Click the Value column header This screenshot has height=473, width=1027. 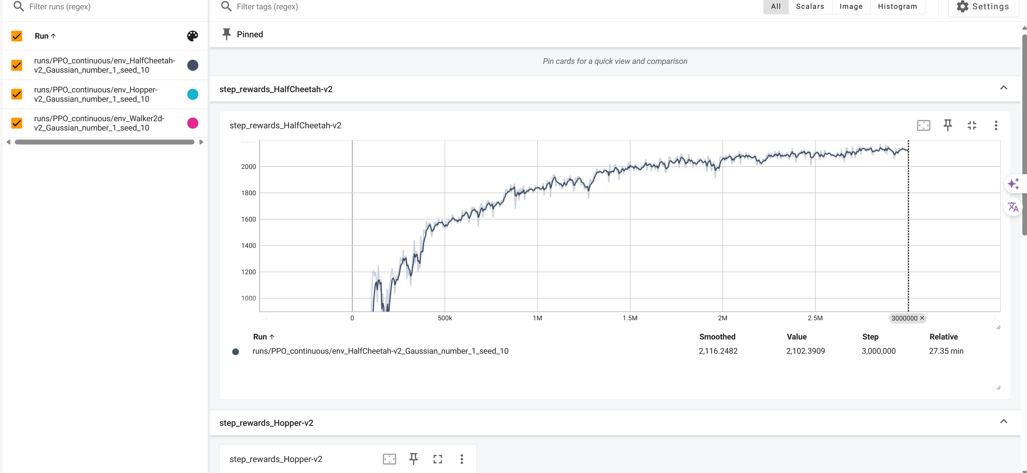click(796, 337)
